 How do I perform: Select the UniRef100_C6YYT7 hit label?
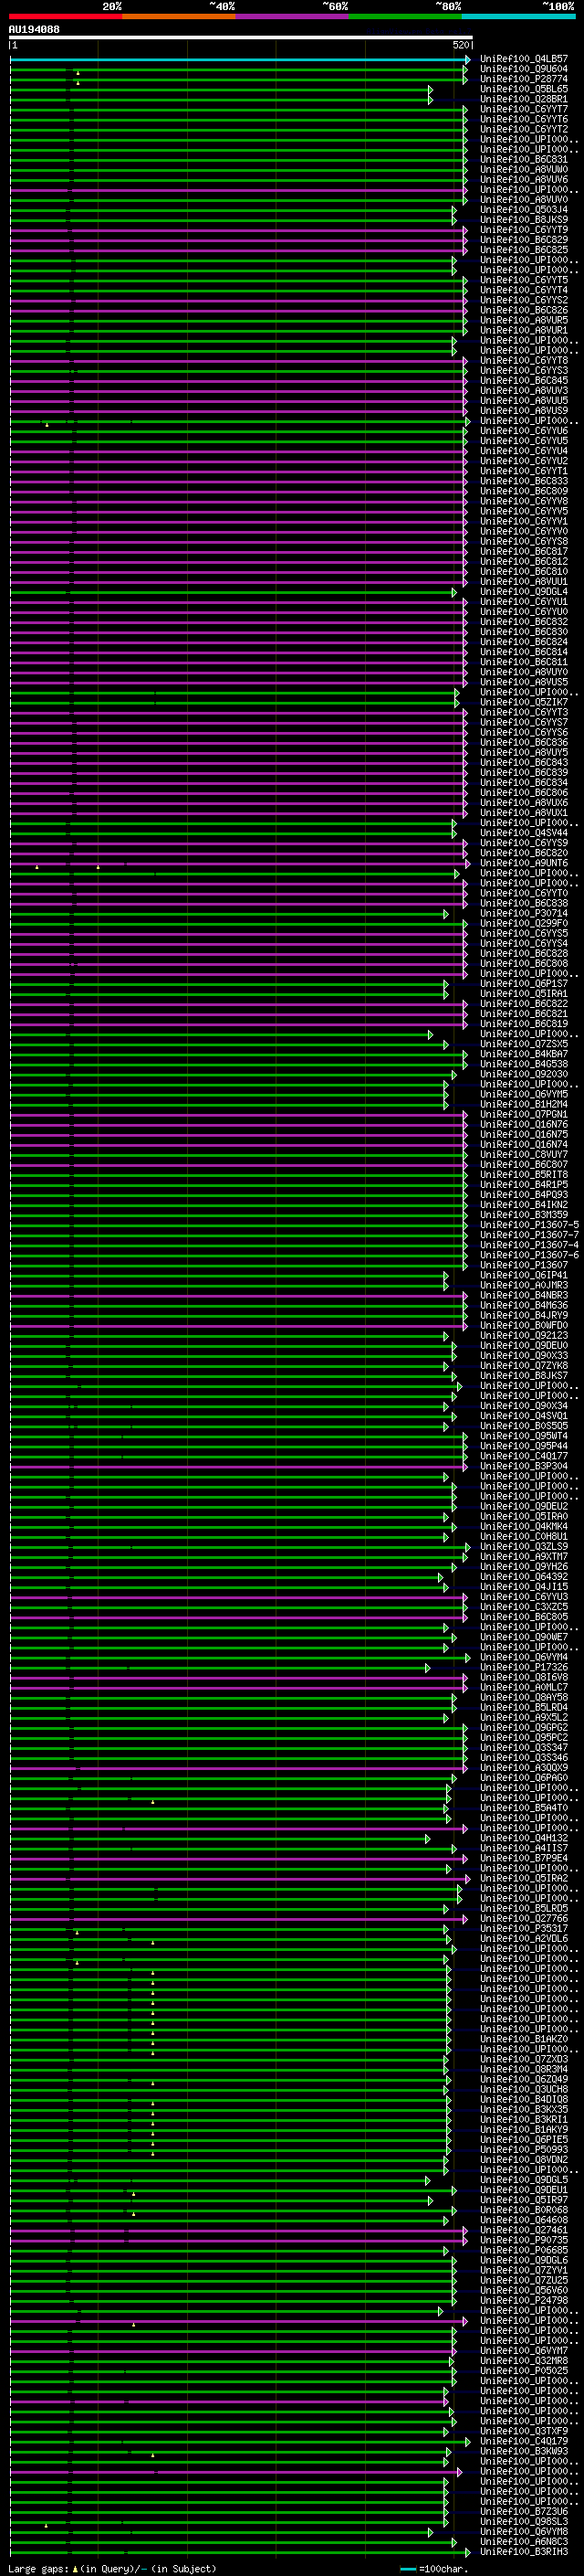[524, 109]
